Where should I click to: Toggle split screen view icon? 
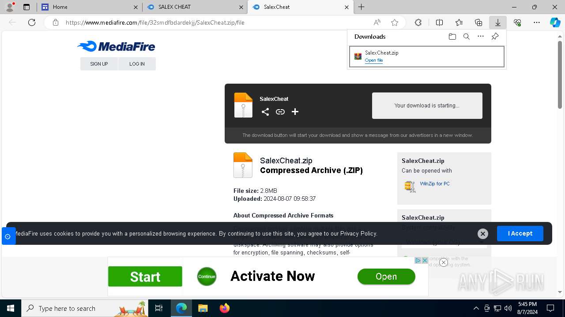(439, 22)
